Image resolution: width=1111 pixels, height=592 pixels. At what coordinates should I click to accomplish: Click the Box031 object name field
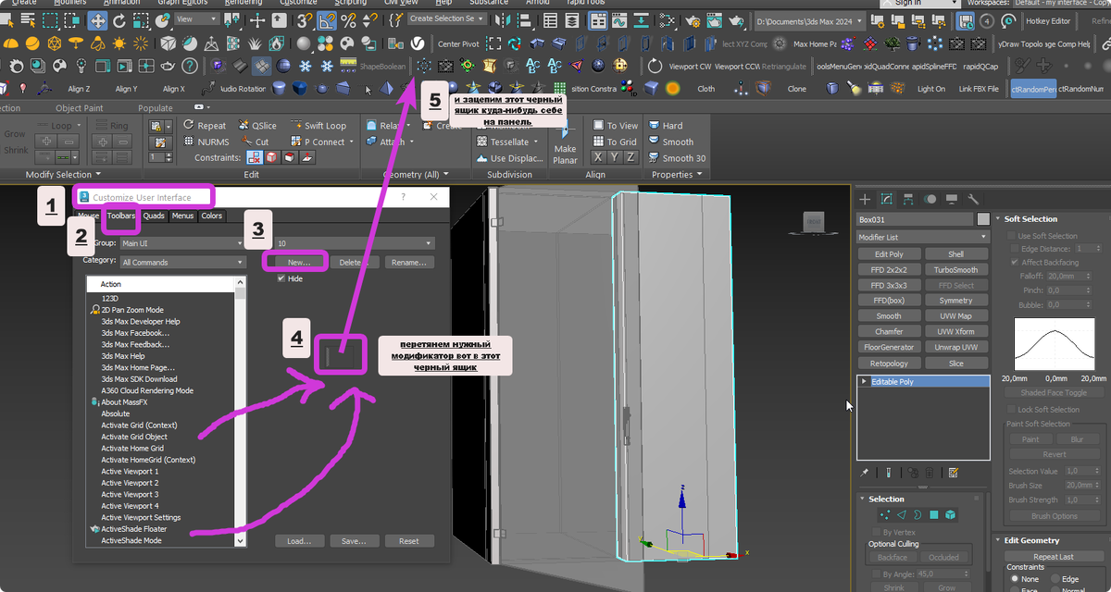pyautogui.click(x=915, y=219)
